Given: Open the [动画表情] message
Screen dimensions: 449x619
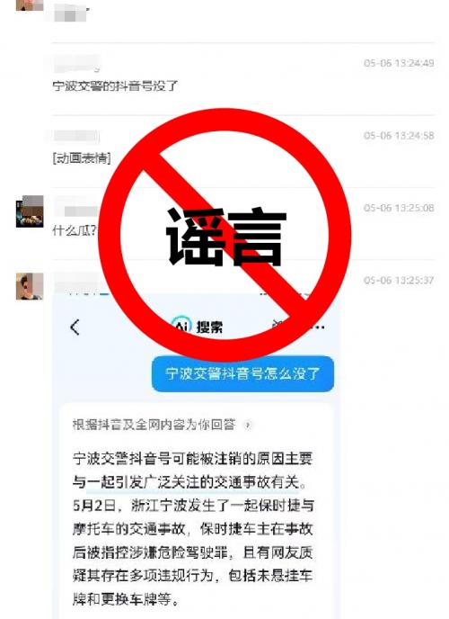Looking at the screenshot, I should [82, 158].
